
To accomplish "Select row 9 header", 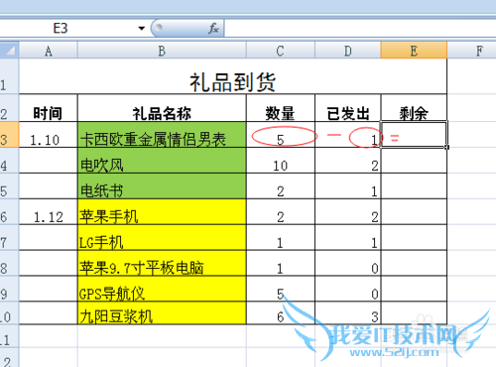I will 9,289.
